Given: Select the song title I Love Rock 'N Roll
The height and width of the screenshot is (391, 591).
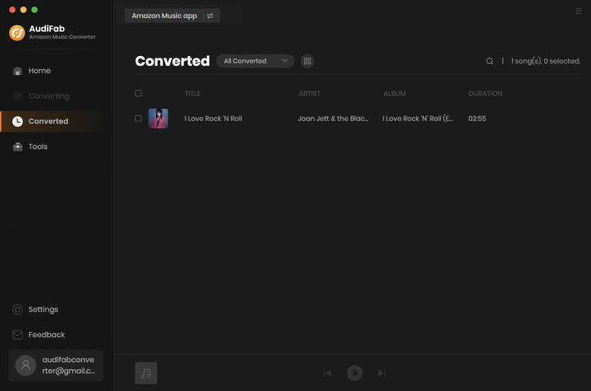Looking at the screenshot, I should (x=214, y=118).
